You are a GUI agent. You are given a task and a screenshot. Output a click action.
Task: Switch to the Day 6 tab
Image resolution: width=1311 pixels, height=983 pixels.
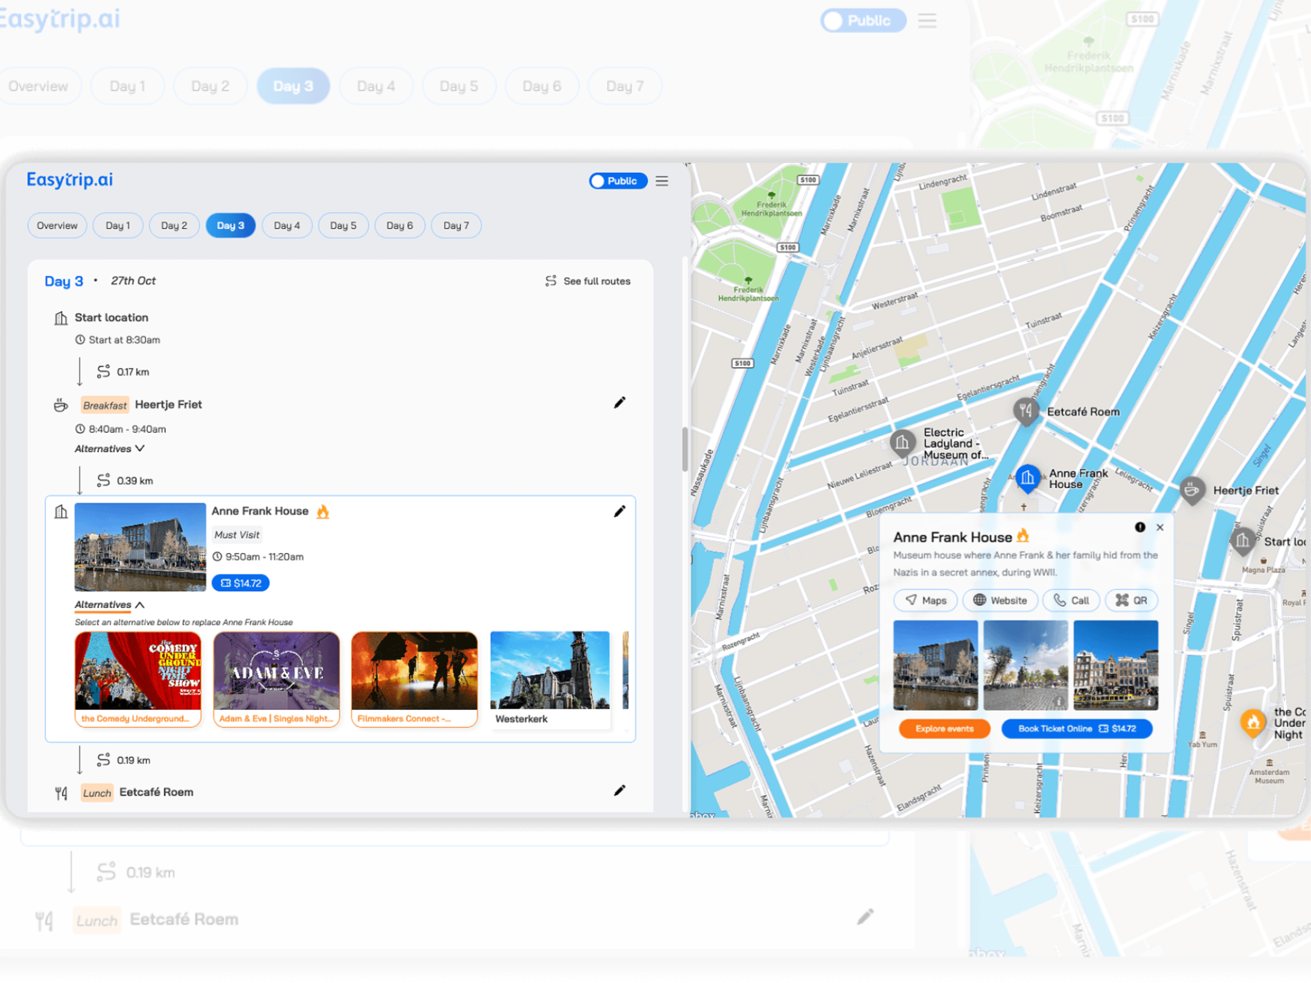(x=400, y=226)
